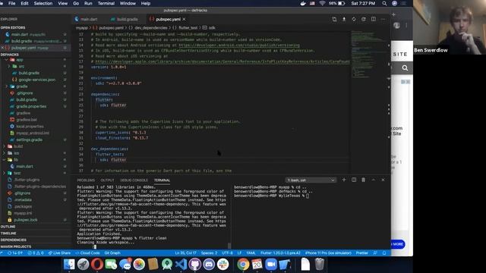Collapse the app folder in explorer
486x273 pixels.
point(6,60)
